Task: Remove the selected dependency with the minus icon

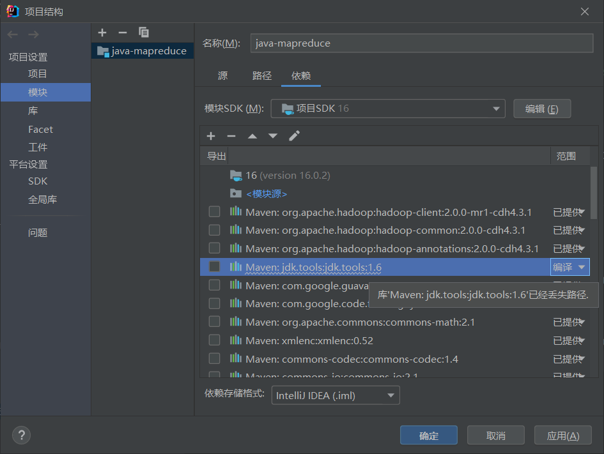Action: pos(231,136)
